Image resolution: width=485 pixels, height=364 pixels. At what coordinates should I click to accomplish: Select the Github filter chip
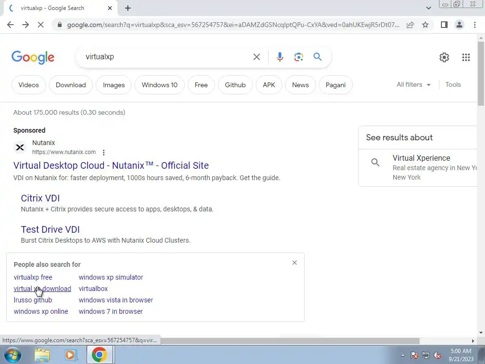coord(235,85)
